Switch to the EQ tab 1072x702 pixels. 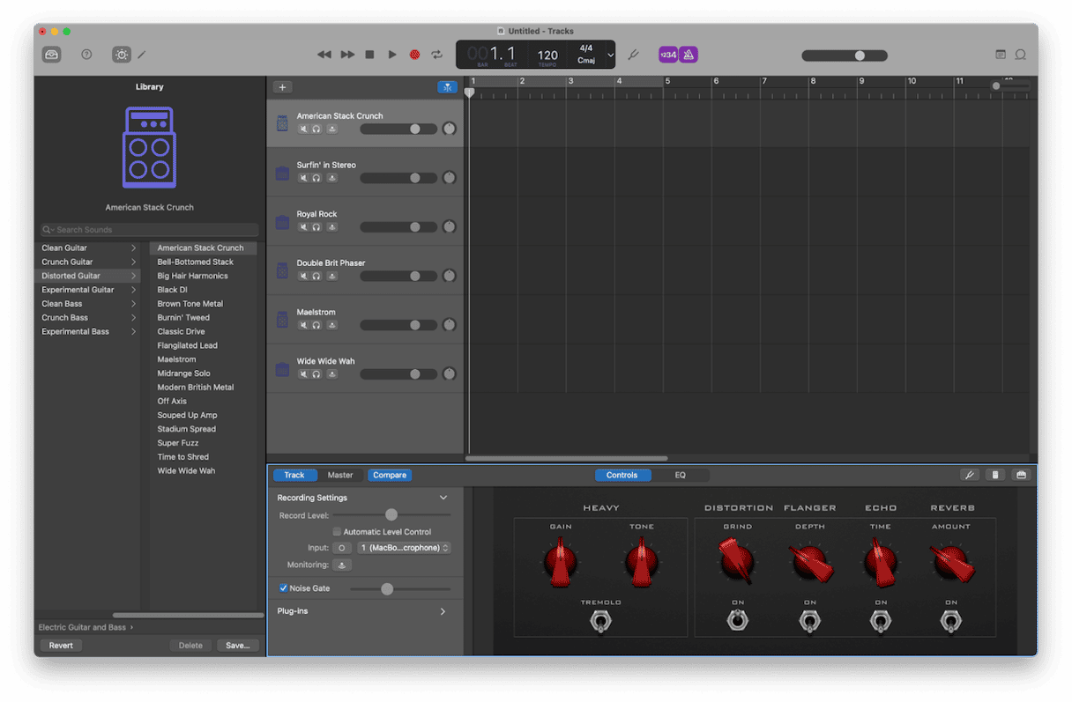pos(680,476)
